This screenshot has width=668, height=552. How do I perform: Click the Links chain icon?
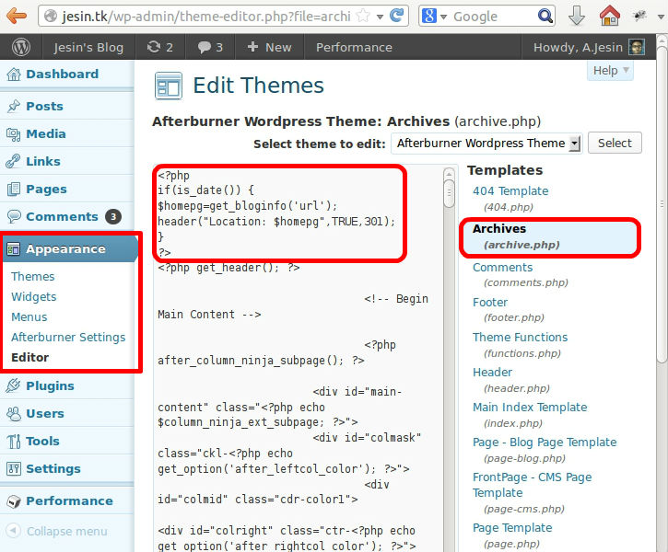tap(14, 162)
